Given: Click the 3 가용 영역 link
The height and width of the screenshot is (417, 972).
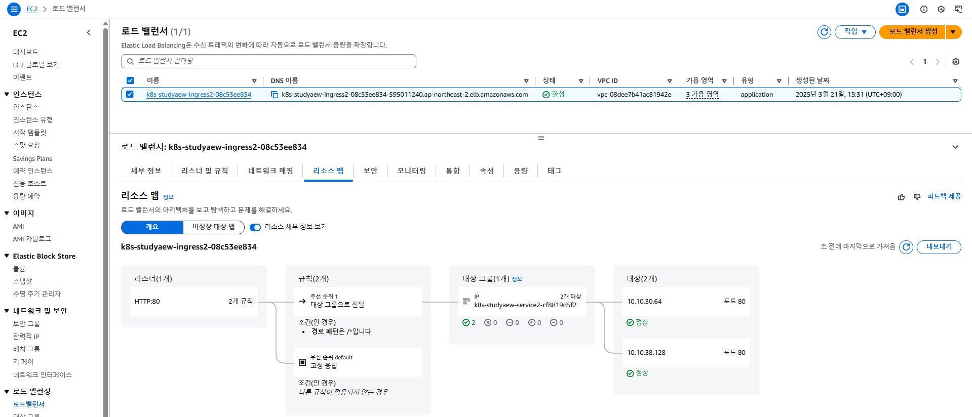Looking at the screenshot, I should click(702, 95).
